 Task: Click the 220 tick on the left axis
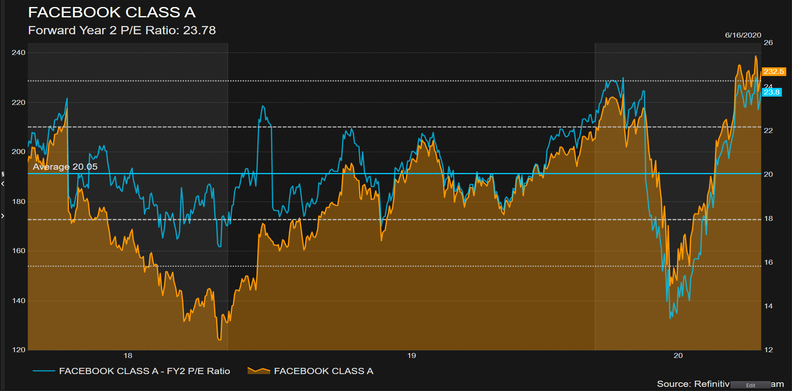point(19,102)
